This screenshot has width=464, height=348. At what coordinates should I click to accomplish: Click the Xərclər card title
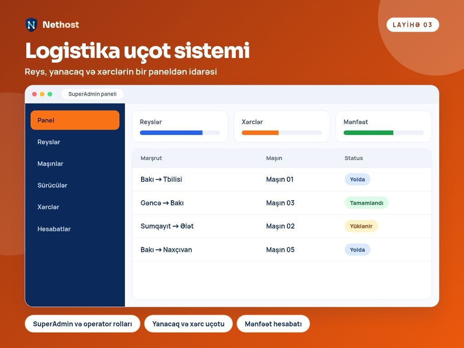pyautogui.click(x=252, y=122)
